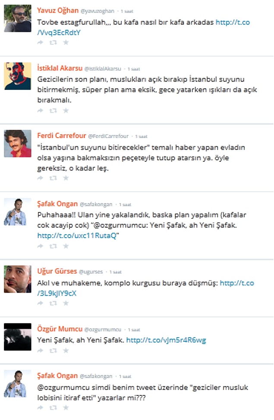Open the t.co/Vvq3EcRdtY link
Image resolution: width=274 pixels, height=420 pixels.
pyautogui.click(x=144, y=27)
